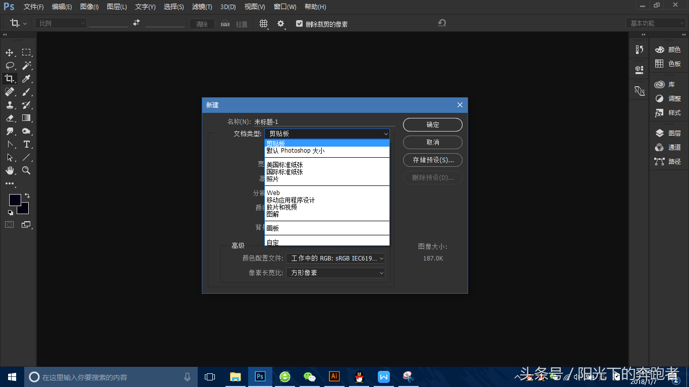Viewport: 689px width, 387px height.
Task: Click the foreground color swatch
Action: pyautogui.click(x=15, y=200)
